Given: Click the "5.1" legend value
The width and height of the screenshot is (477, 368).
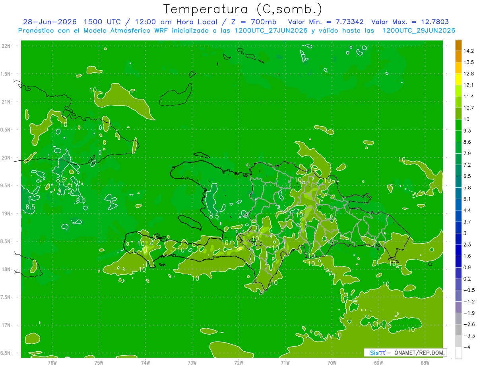Looking at the screenshot, I should (467, 199).
